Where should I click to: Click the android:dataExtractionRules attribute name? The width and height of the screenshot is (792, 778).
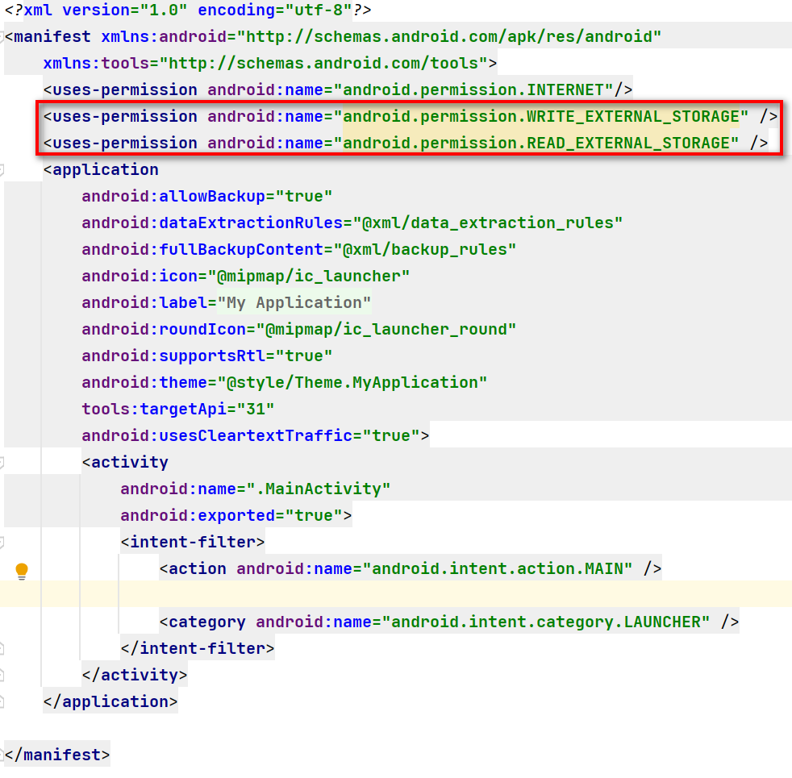[x=212, y=223]
